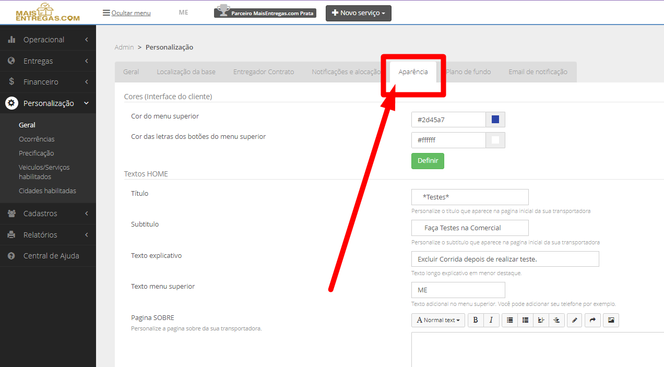This screenshot has height=367, width=664.
Task: Open the Localização da base tab
Action: 186,72
